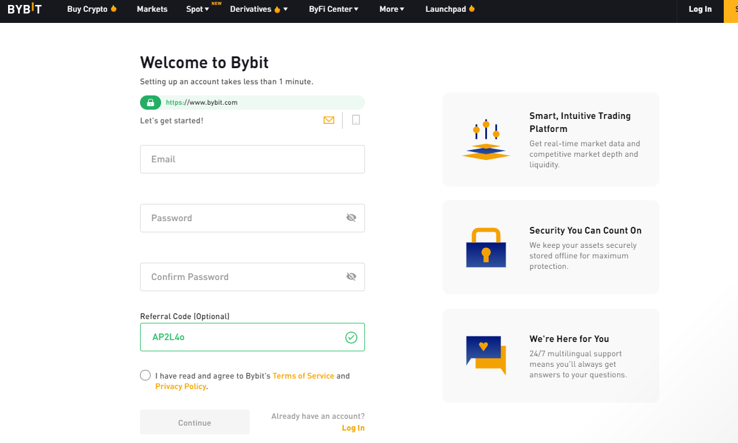Click the flame icon beside Launchpad

point(472,9)
